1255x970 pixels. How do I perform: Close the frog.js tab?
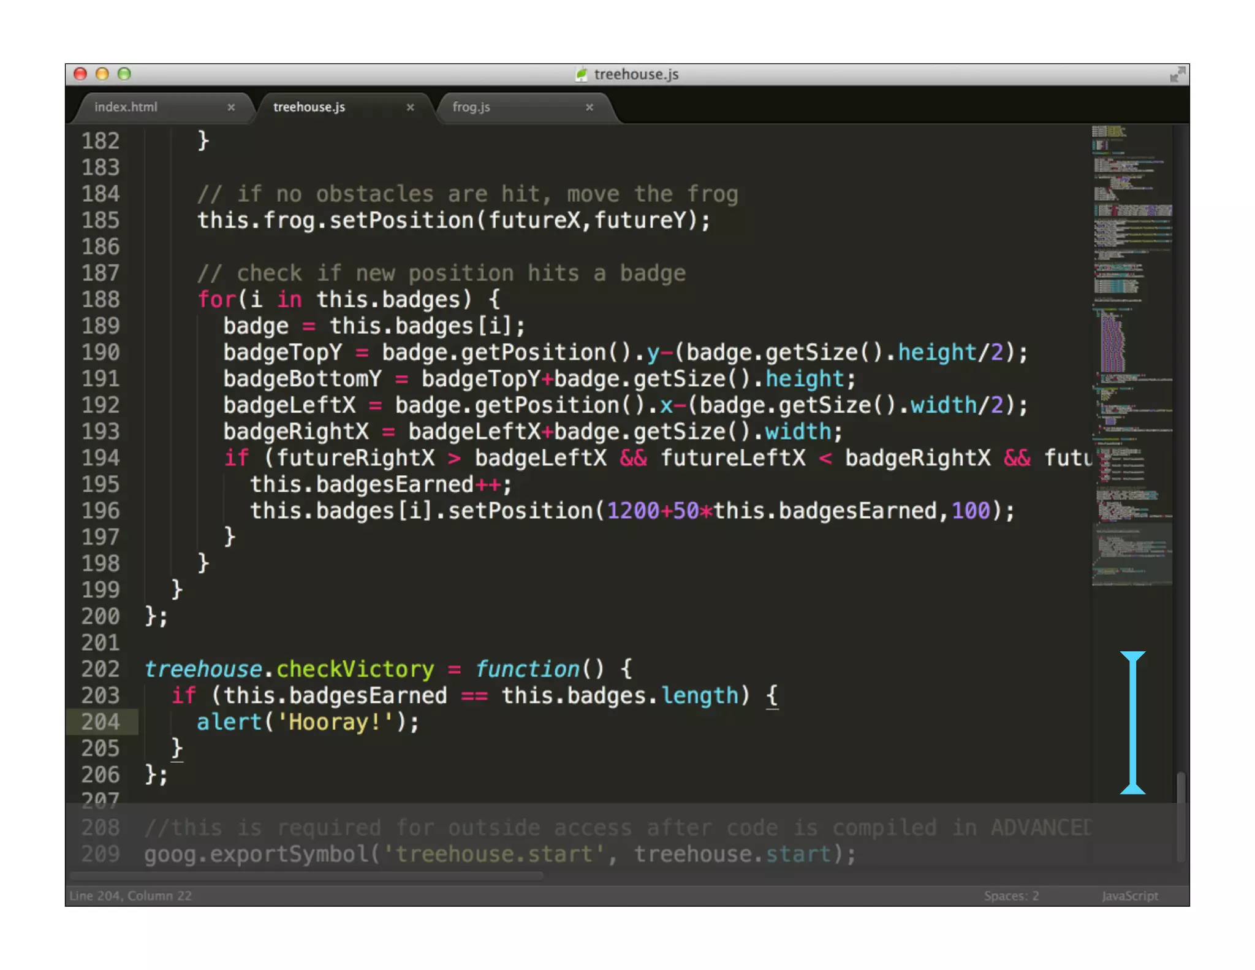589,107
